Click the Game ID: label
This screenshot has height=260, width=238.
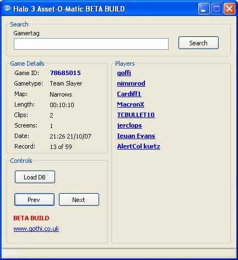(x=27, y=73)
